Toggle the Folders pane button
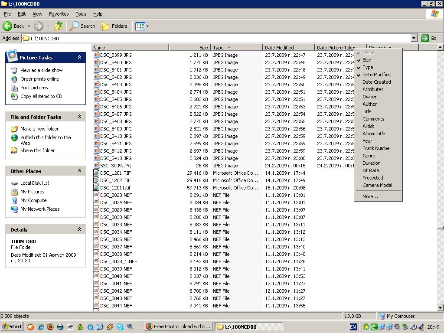This screenshot has width=444, height=333. coord(114,26)
